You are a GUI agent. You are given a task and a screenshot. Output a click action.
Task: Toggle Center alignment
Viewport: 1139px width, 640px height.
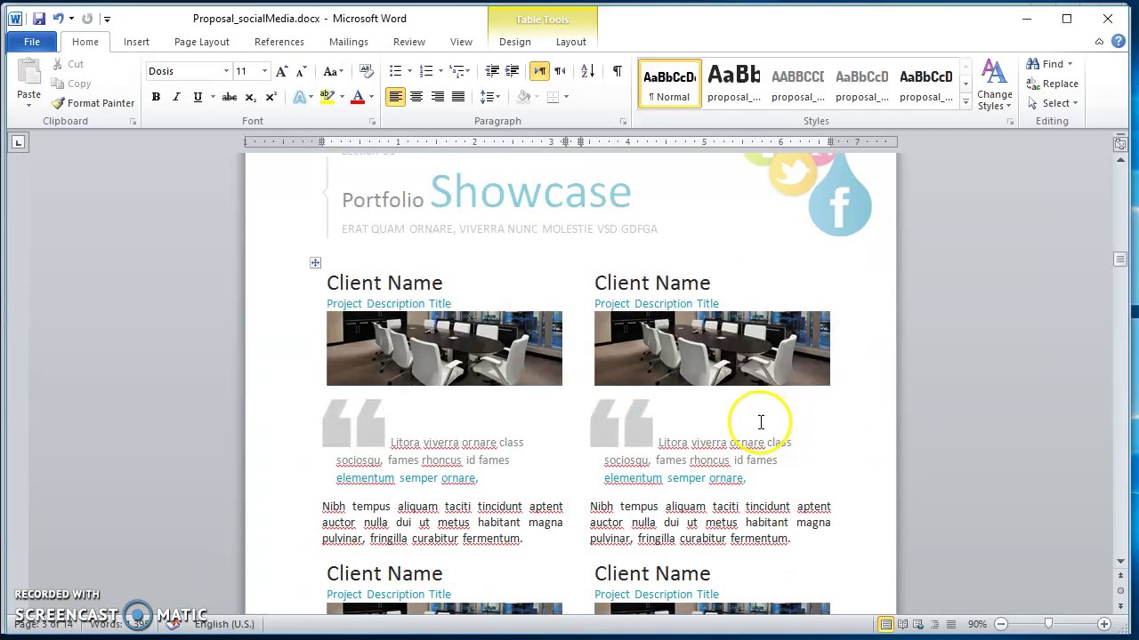point(416,97)
